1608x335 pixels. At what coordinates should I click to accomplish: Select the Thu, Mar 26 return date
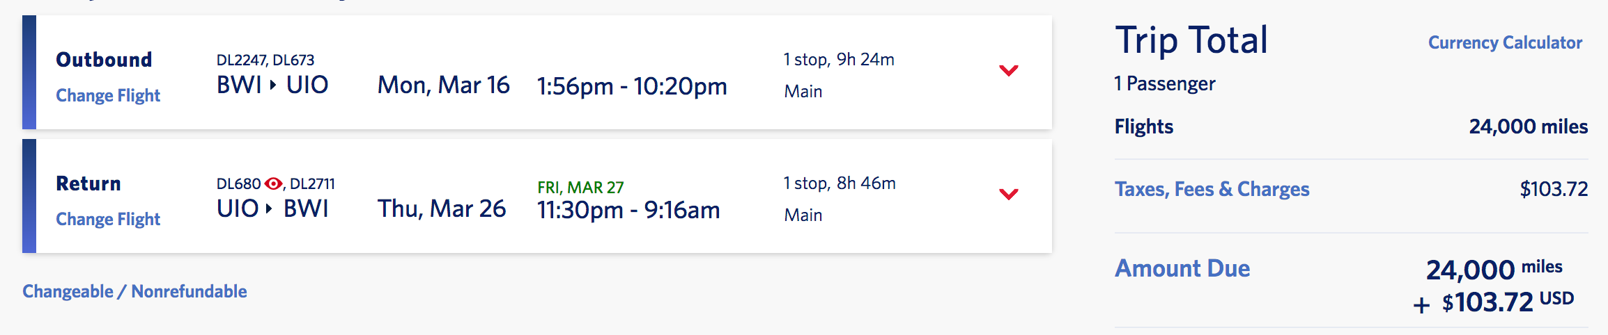(442, 209)
